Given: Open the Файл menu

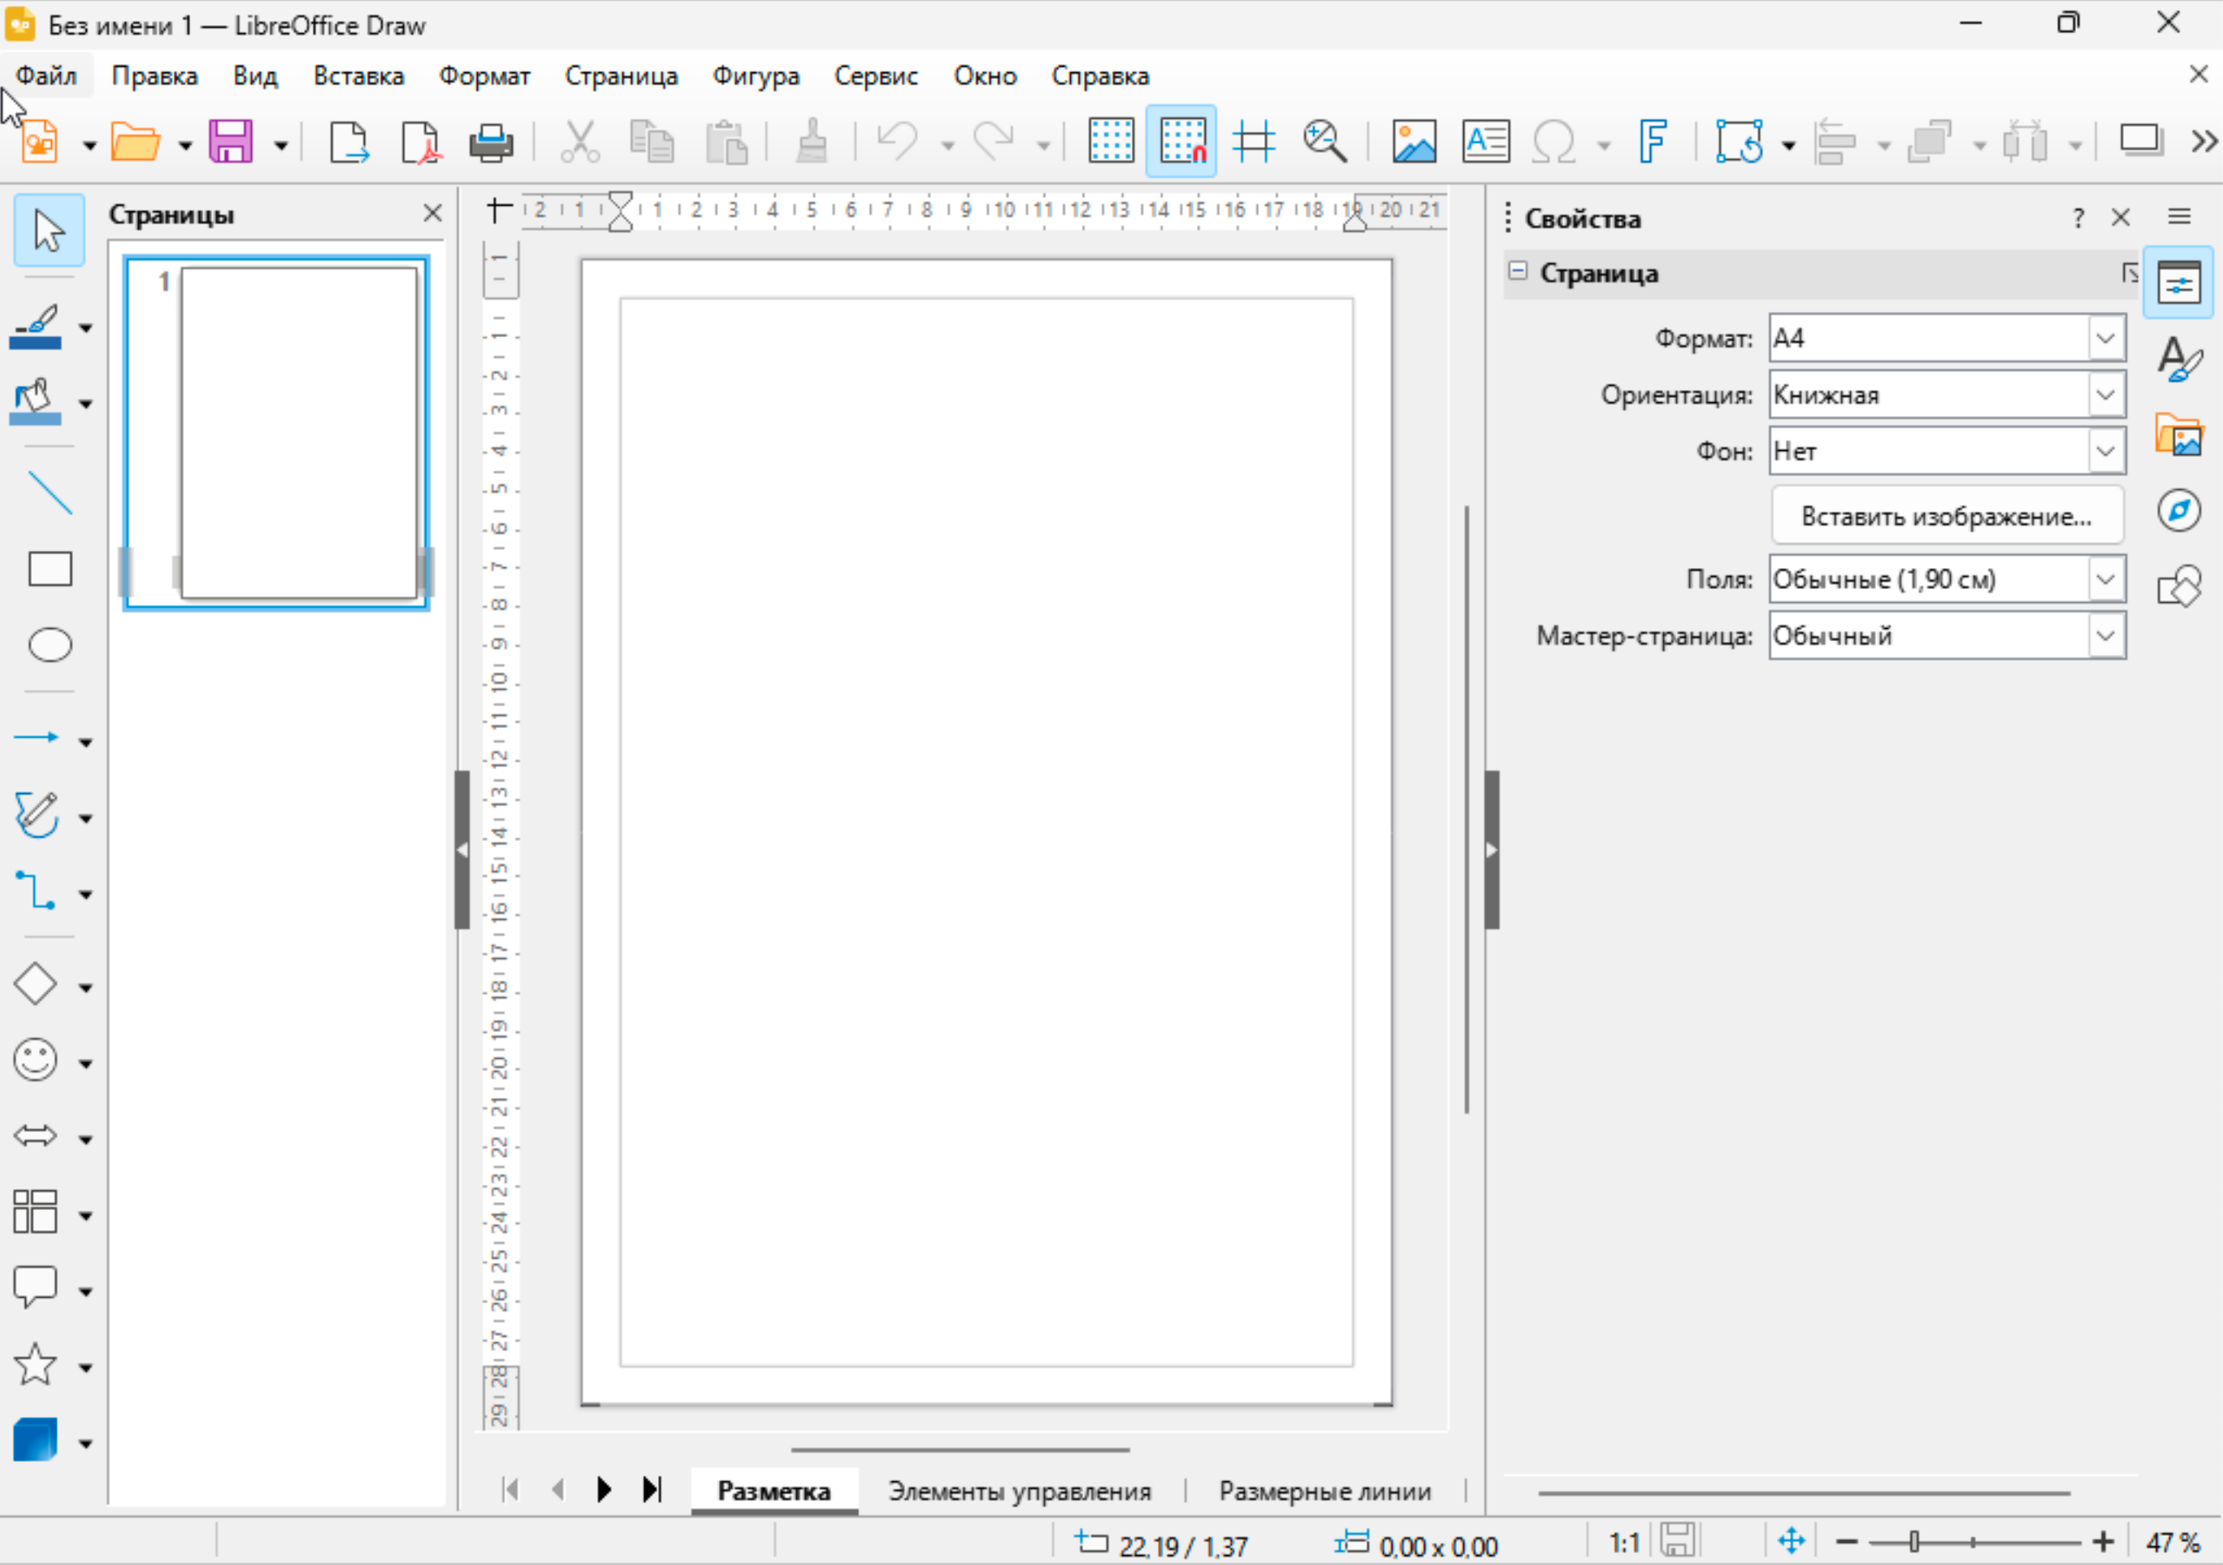Looking at the screenshot, I should (x=46, y=76).
